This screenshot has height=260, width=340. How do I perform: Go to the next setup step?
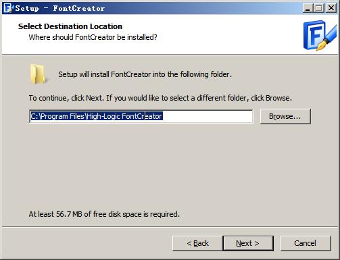tap(248, 243)
